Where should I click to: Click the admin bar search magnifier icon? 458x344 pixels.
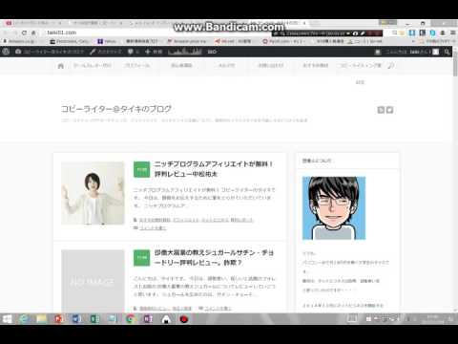448,52
